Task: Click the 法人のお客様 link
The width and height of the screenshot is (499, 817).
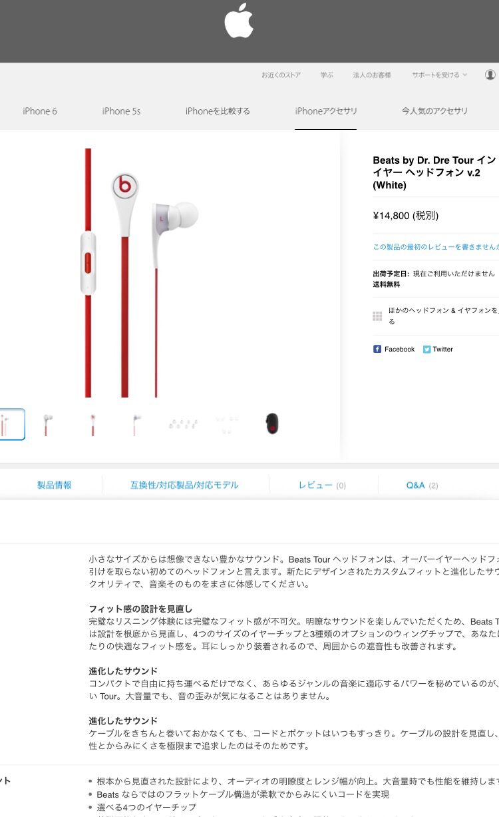Action: (372, 75)
